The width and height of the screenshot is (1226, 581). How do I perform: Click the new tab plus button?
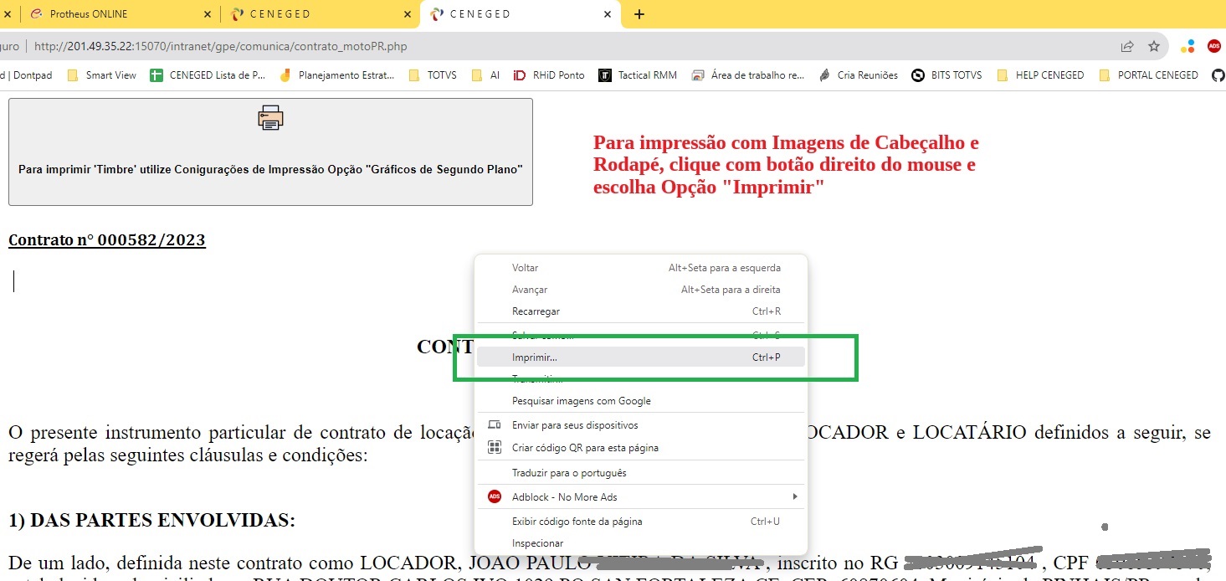[639, 14]
